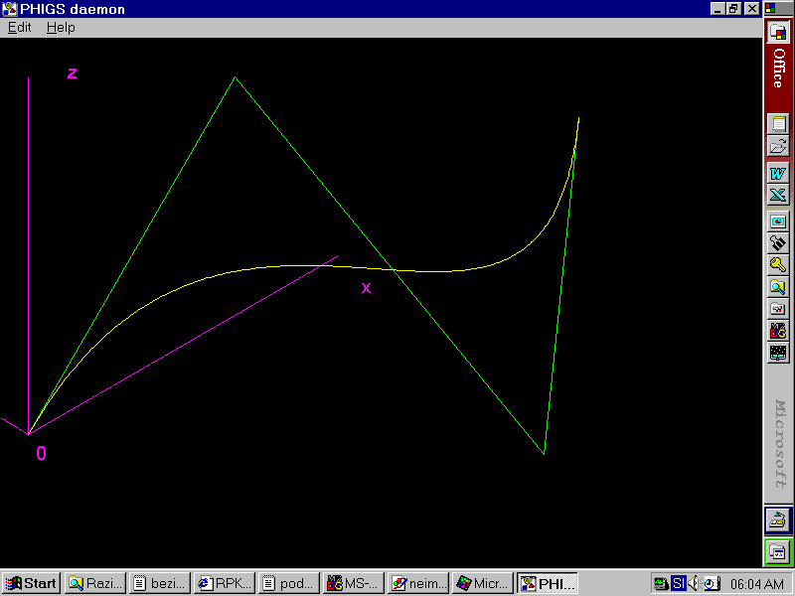Open the folder magnifier Explorer icon
The width and height of the screenshot is (795, 596).
(x=778, y=287)
